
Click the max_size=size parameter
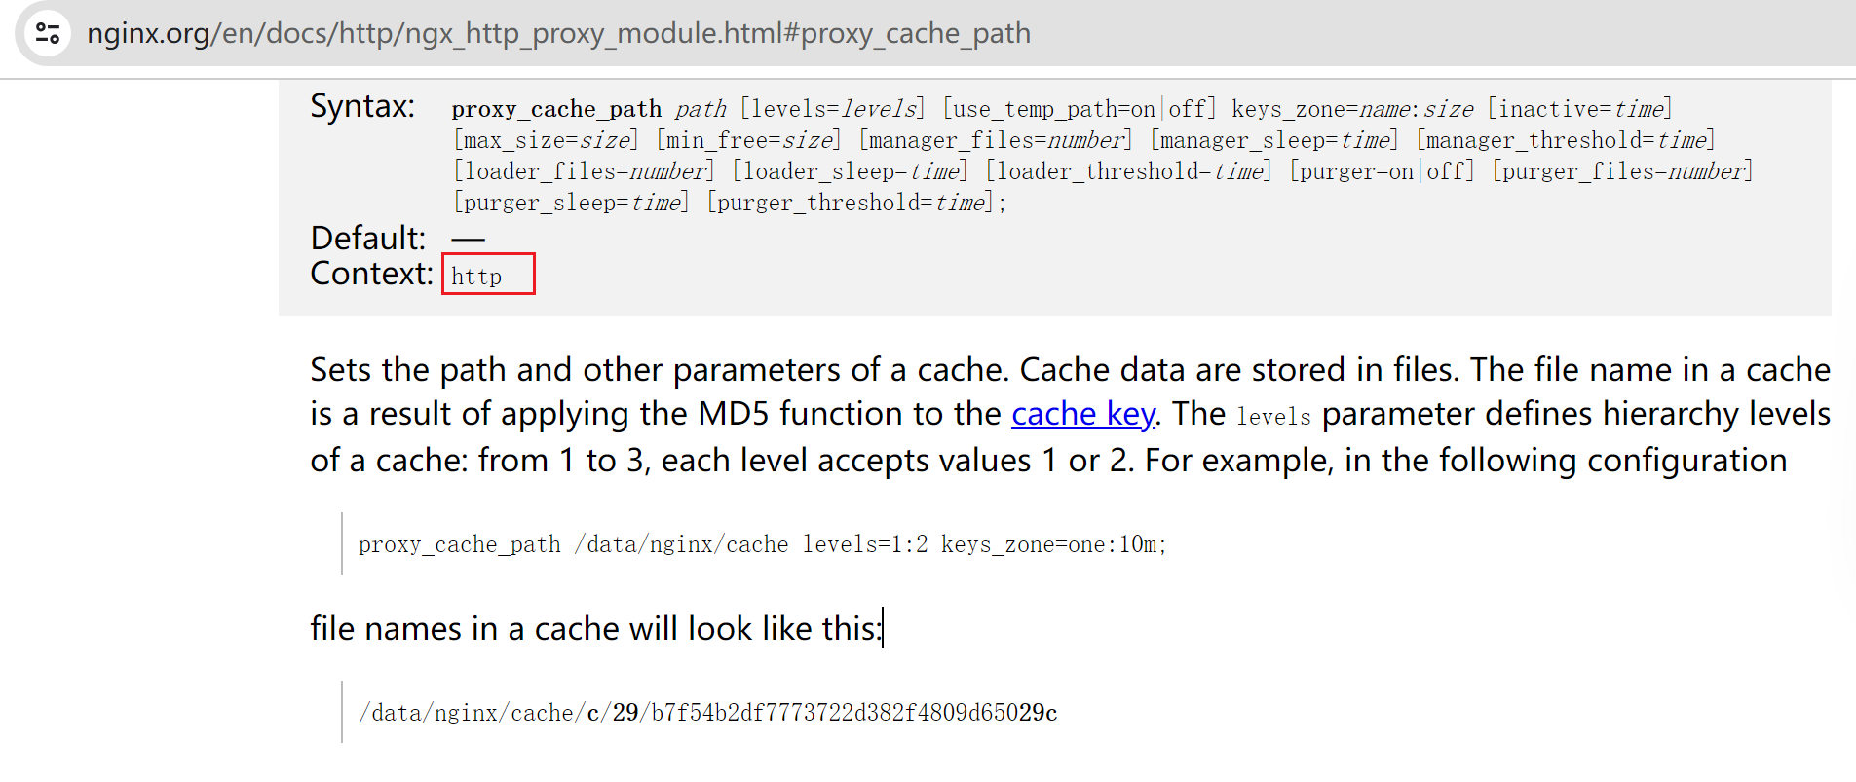(546, 140)
